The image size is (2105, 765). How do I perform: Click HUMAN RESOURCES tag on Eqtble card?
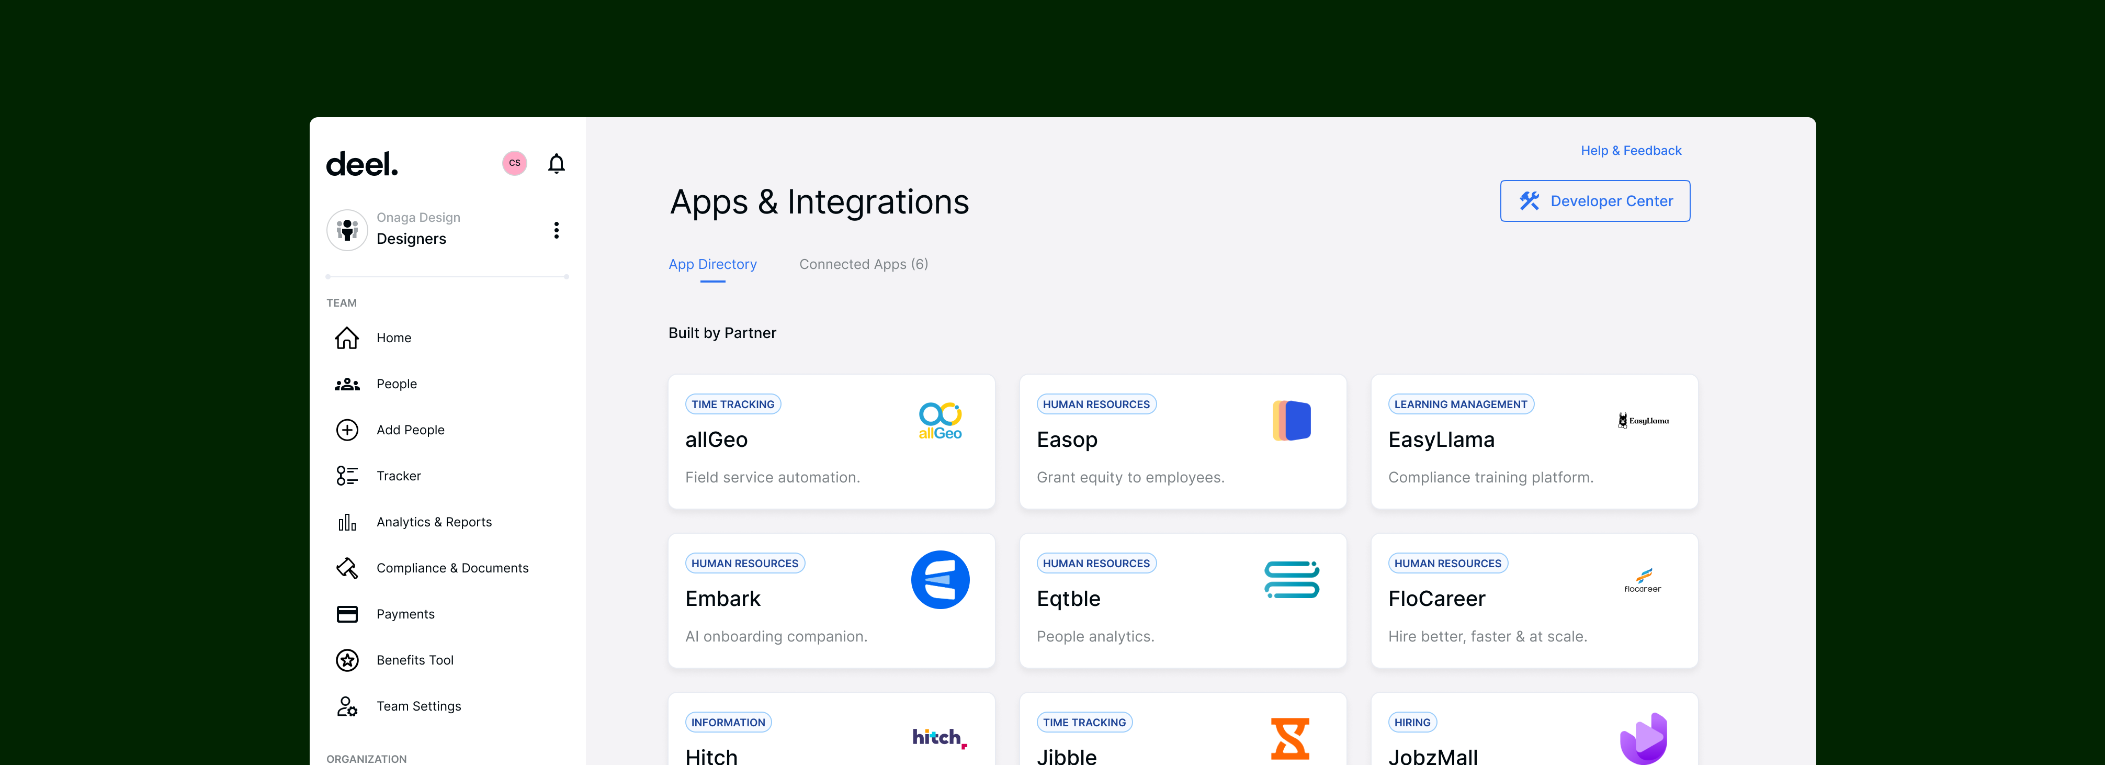1096,564
